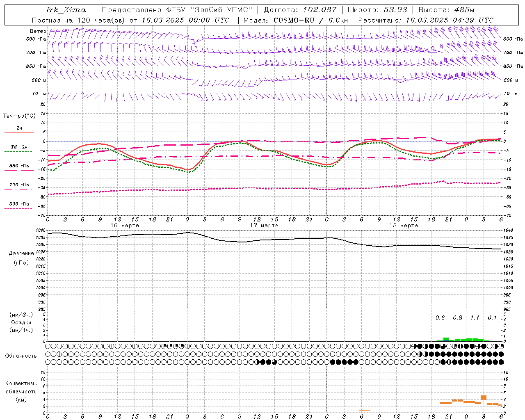The width and height of the screenshot is (525, 420).
Task: Select the "Td 2м" dew point legend entry
Action: point(19,147)
